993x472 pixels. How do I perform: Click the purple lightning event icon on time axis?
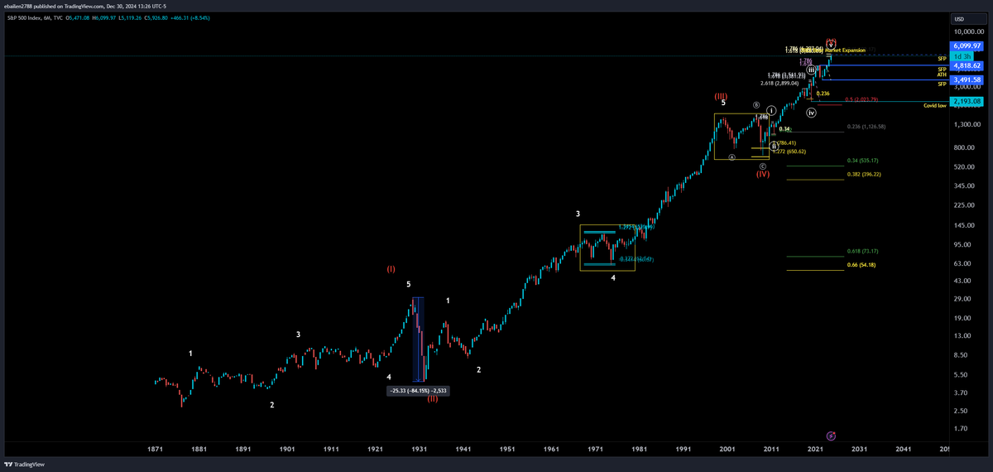coord(831,435)
